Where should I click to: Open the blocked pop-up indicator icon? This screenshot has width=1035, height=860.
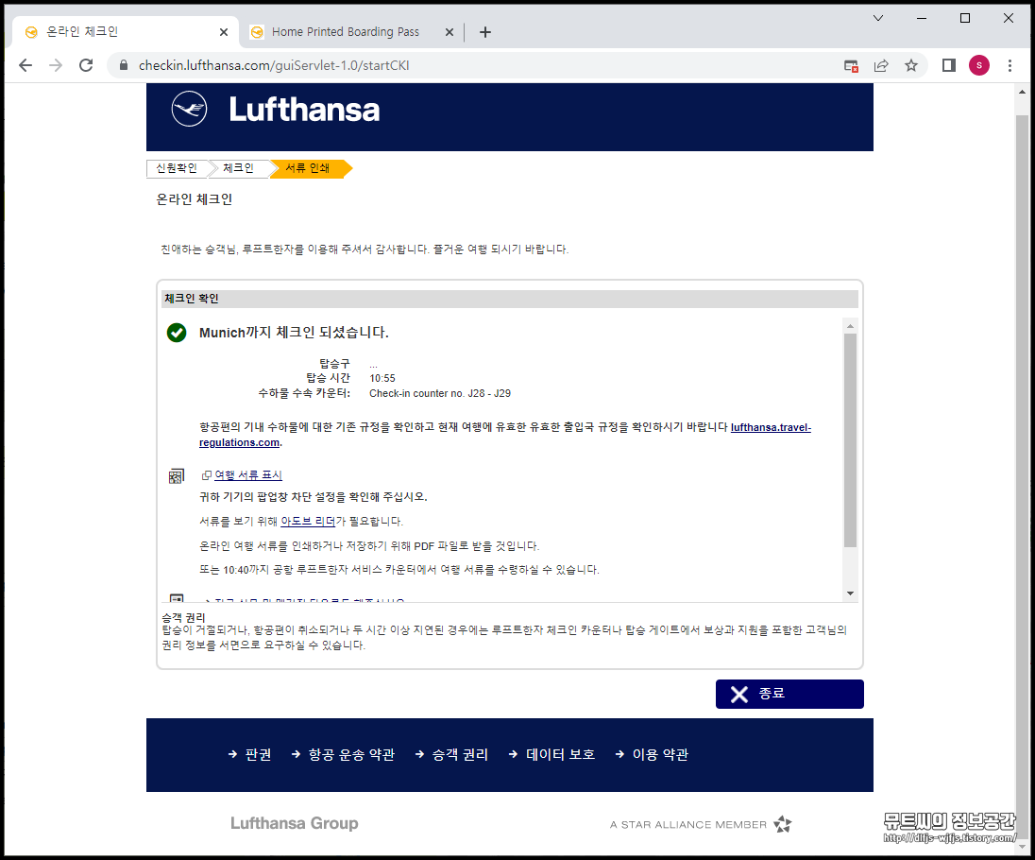pos(851,65)
